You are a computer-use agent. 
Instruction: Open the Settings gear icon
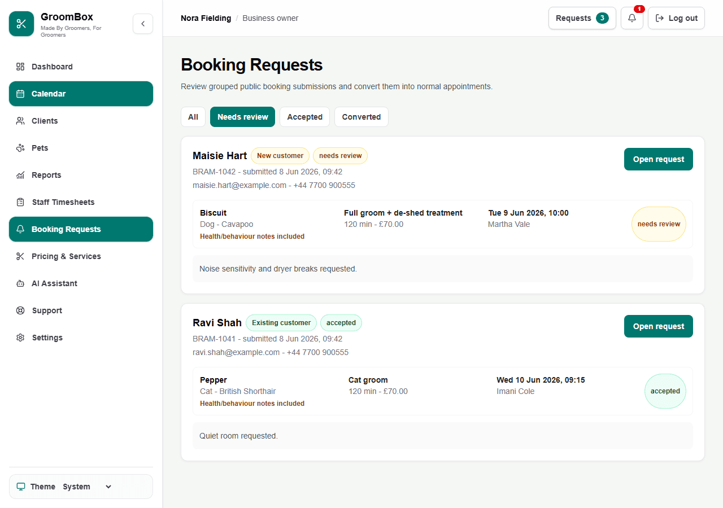click(x=20, y=338)
